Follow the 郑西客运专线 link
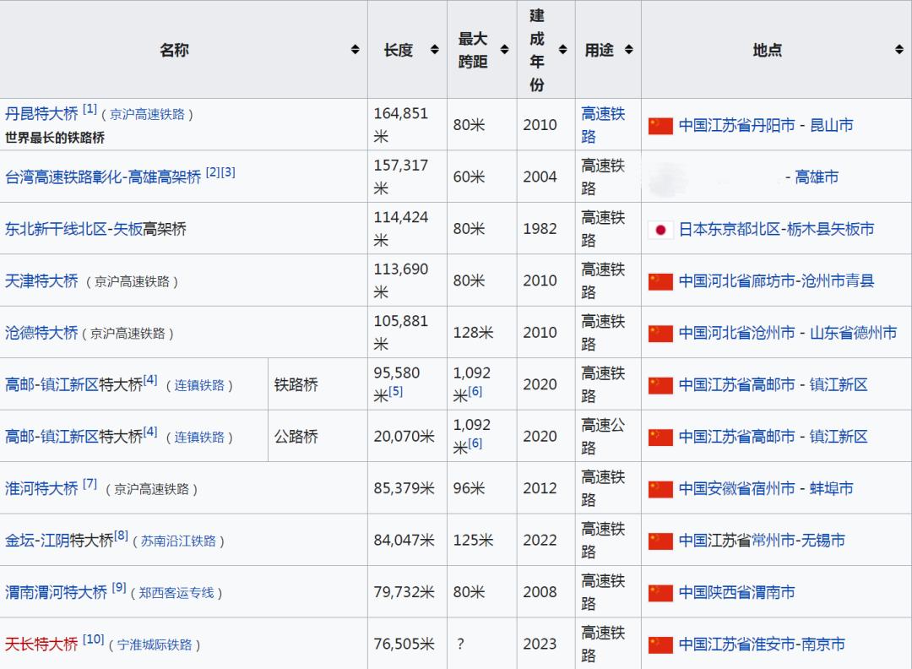The image size is (912, 669). (176, 593)
